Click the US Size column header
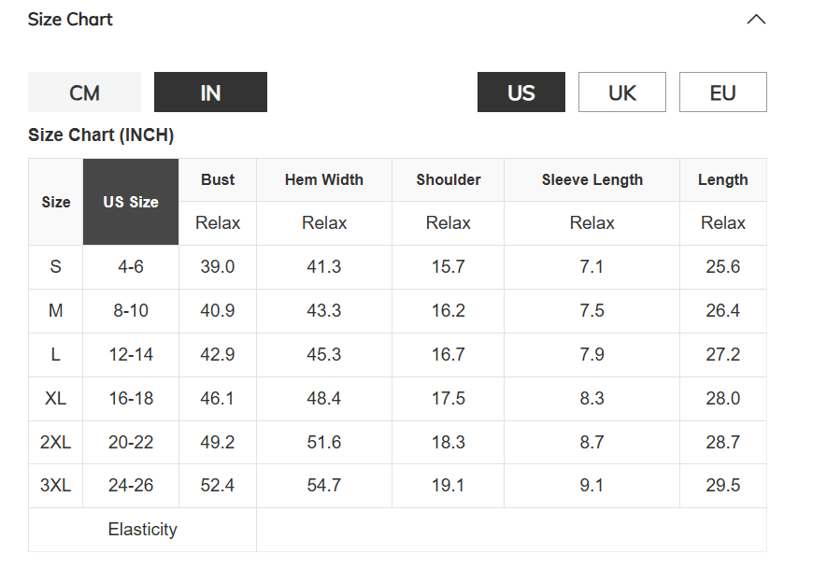 [x=131, y=202]
